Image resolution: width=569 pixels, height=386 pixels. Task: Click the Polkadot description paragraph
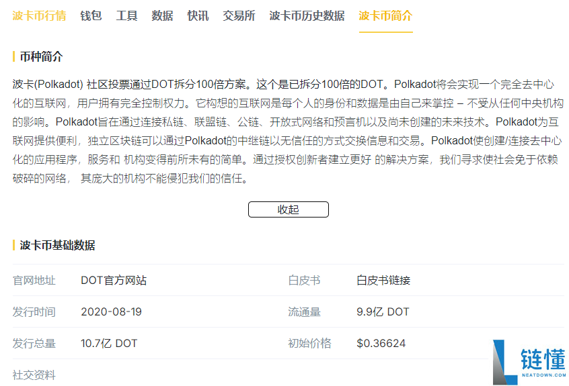288,131
